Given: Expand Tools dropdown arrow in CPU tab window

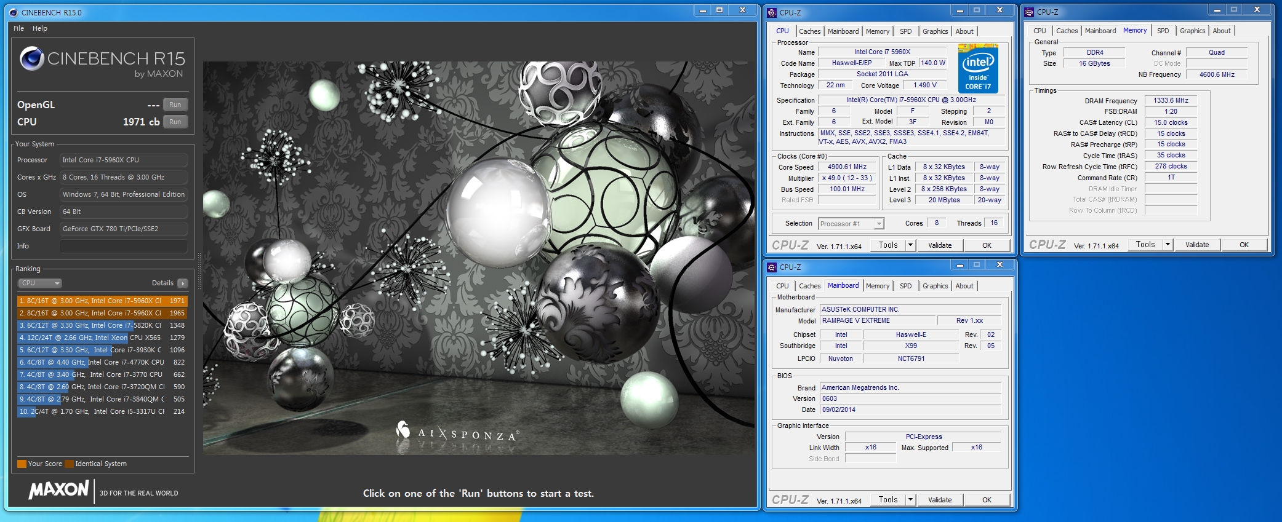Looking at the screenshot, I should (910, 245).
